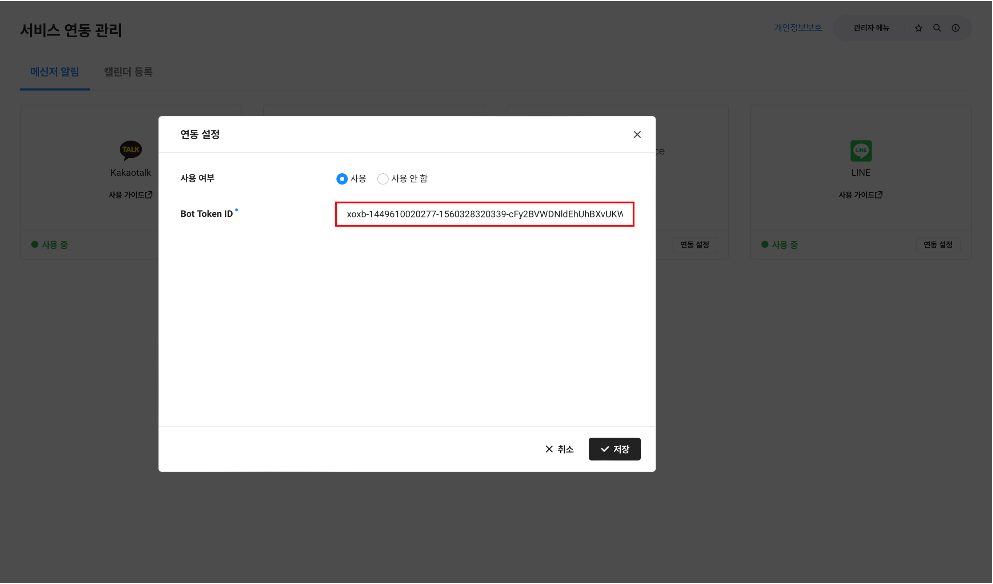Select the 사용 radio button
This screenshot has width=993, height=584.
tap(342, 179)
